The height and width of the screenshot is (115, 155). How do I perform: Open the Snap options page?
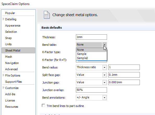coord(8,38)
